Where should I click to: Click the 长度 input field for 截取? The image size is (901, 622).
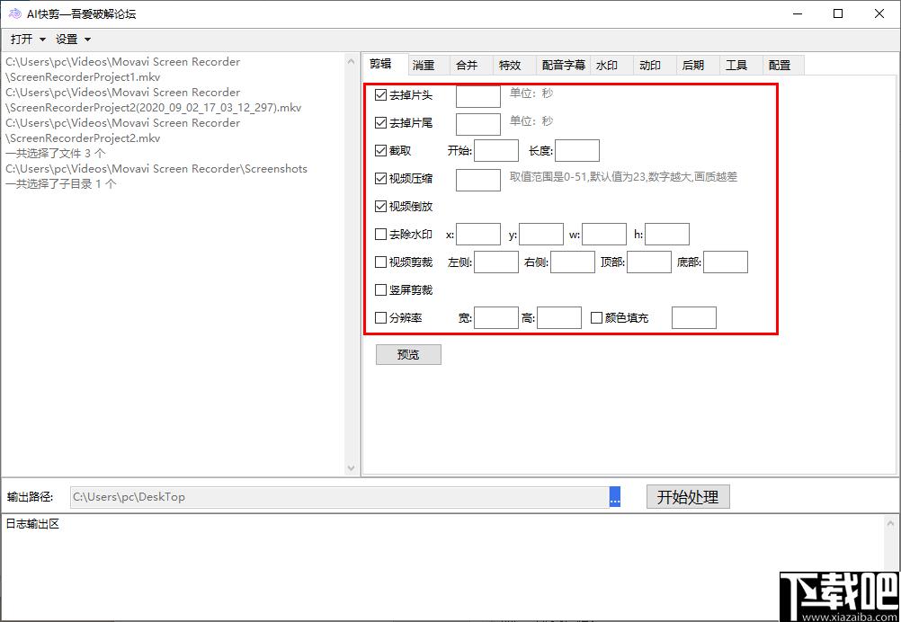click(577, 150)
